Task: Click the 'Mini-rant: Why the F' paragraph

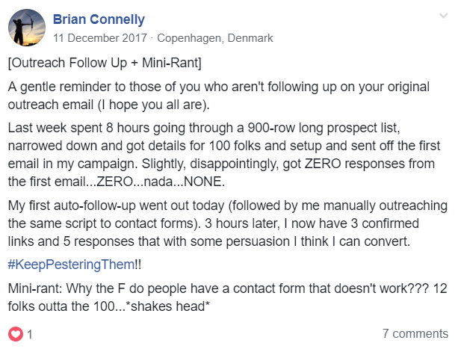Action: (228, 297)
